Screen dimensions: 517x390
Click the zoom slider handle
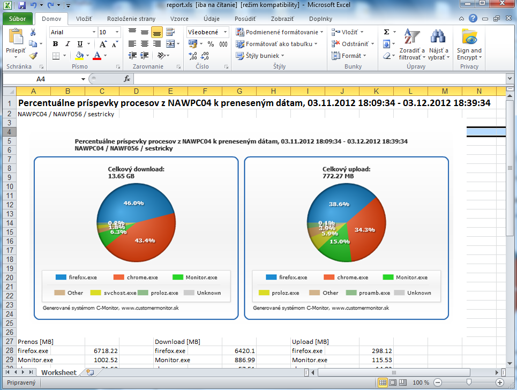point(469,382)
